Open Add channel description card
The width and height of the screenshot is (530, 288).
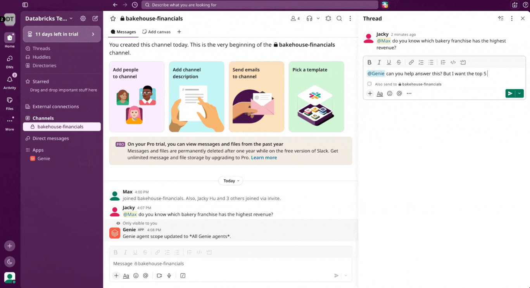click(197, 97)
